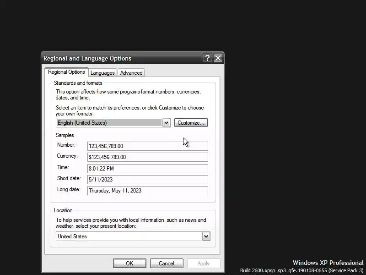
Task: Click the location dropdown arrow
Action: coord(206,236)
